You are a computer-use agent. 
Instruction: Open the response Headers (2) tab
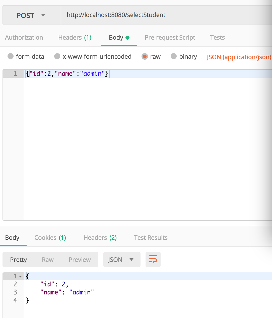click(100, 238)
